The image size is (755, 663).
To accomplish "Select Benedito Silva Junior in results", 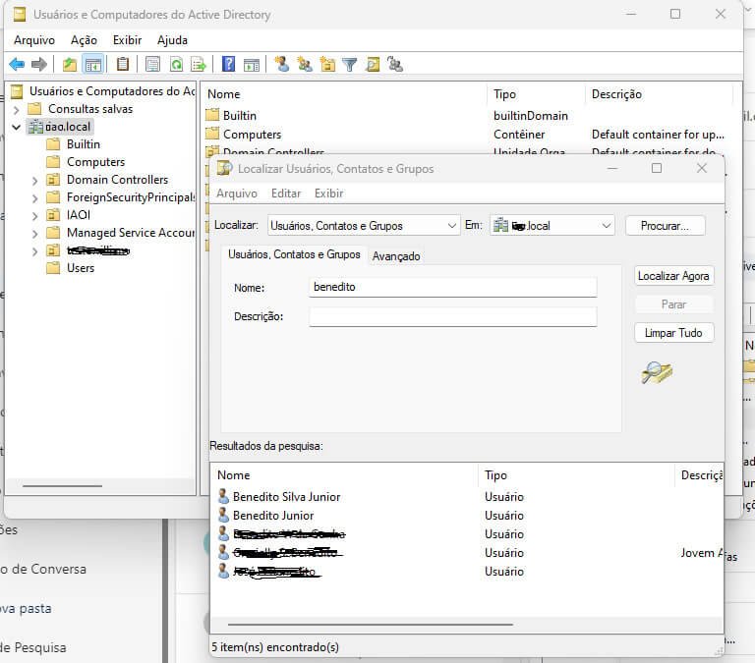I will (x=286, y=497).
